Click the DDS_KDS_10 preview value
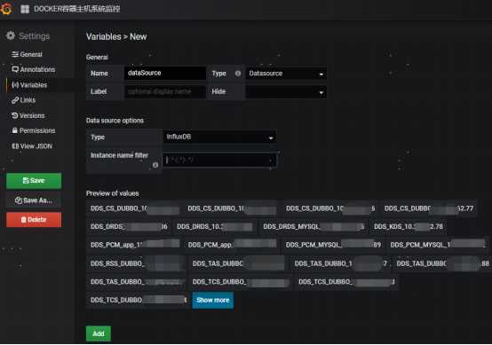The image size is (492, 345). point(409,226)
